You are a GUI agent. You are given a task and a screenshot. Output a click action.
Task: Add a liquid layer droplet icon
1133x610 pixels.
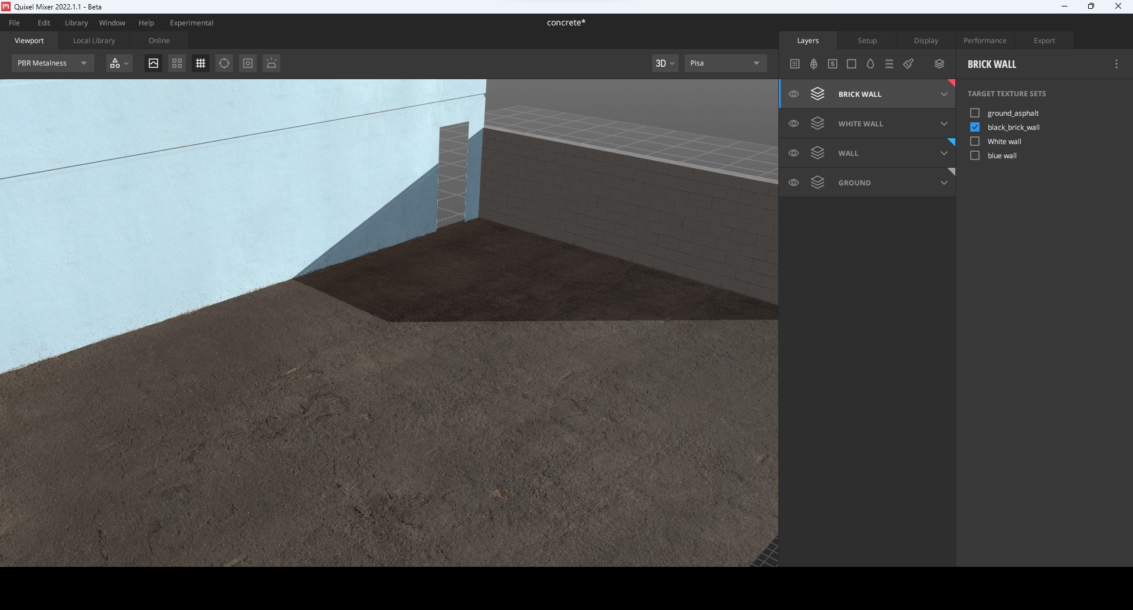(x=870, y=64)
